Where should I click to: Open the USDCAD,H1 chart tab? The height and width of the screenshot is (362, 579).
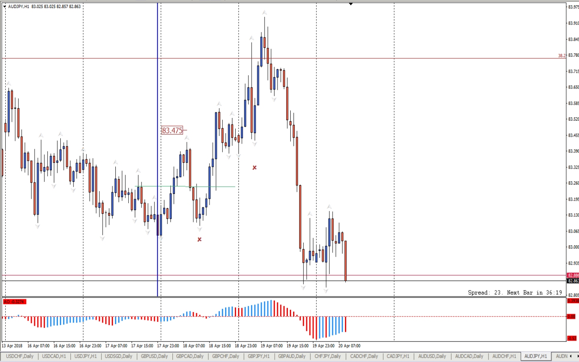tap(54, 356)
